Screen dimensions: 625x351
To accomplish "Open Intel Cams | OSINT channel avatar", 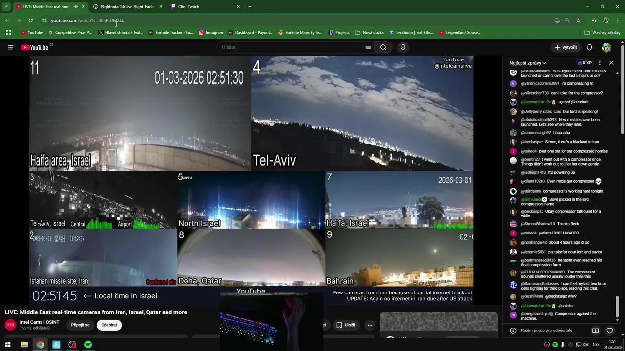I will pyautogui.click(x=10, y=325).
